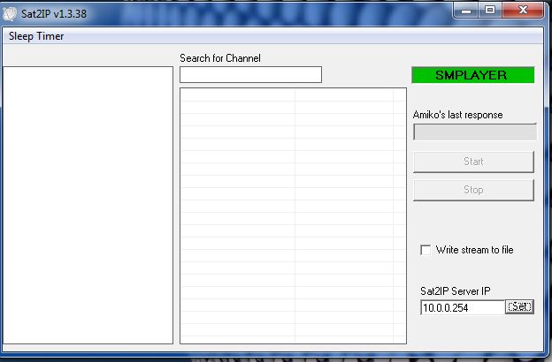Click the Sat2IP Server IP address field
Viewport: 552px width, 362px height.
(x=462, y=307)
